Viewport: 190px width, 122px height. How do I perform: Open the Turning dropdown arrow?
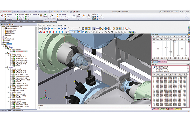coord(45,19)
